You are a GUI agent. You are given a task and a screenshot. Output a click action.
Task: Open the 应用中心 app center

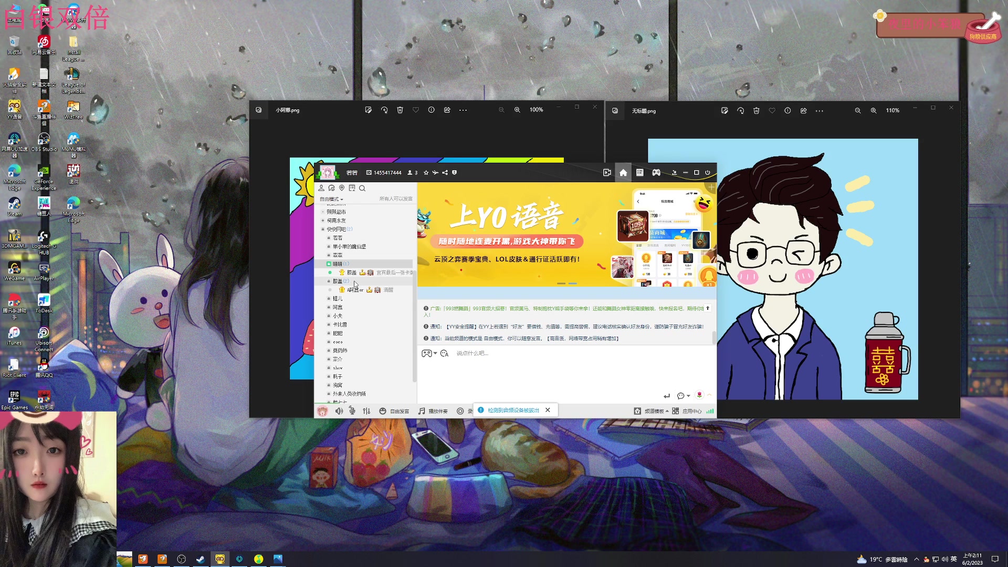click(692, 411)
